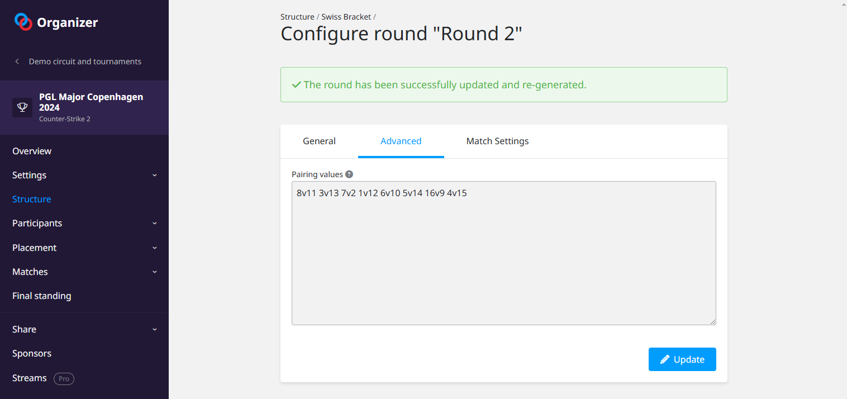
Task: Click the Organizer logo icon
Action: pos(23,22)
